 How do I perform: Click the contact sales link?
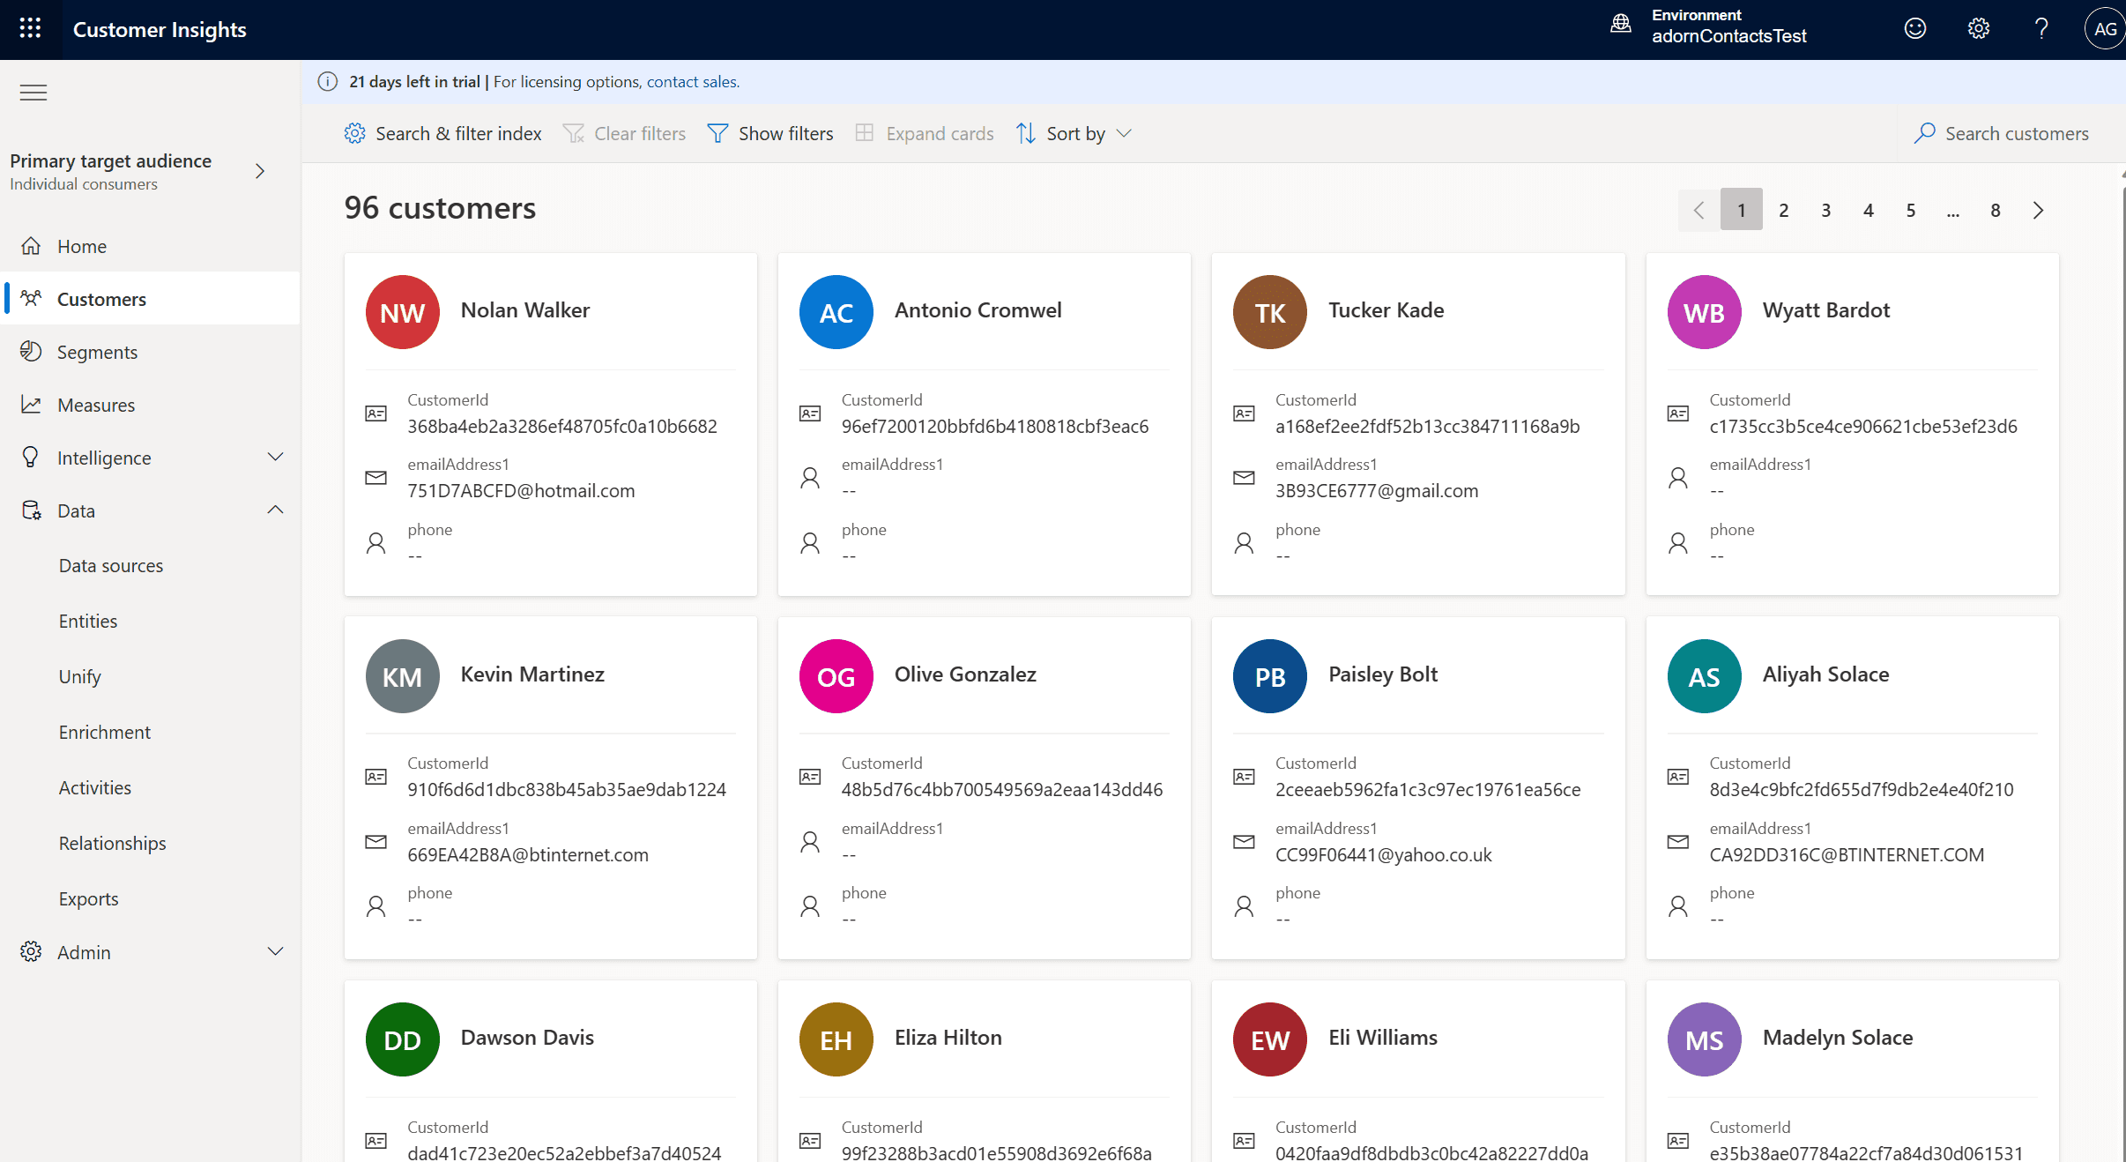(x=692, y=82)
